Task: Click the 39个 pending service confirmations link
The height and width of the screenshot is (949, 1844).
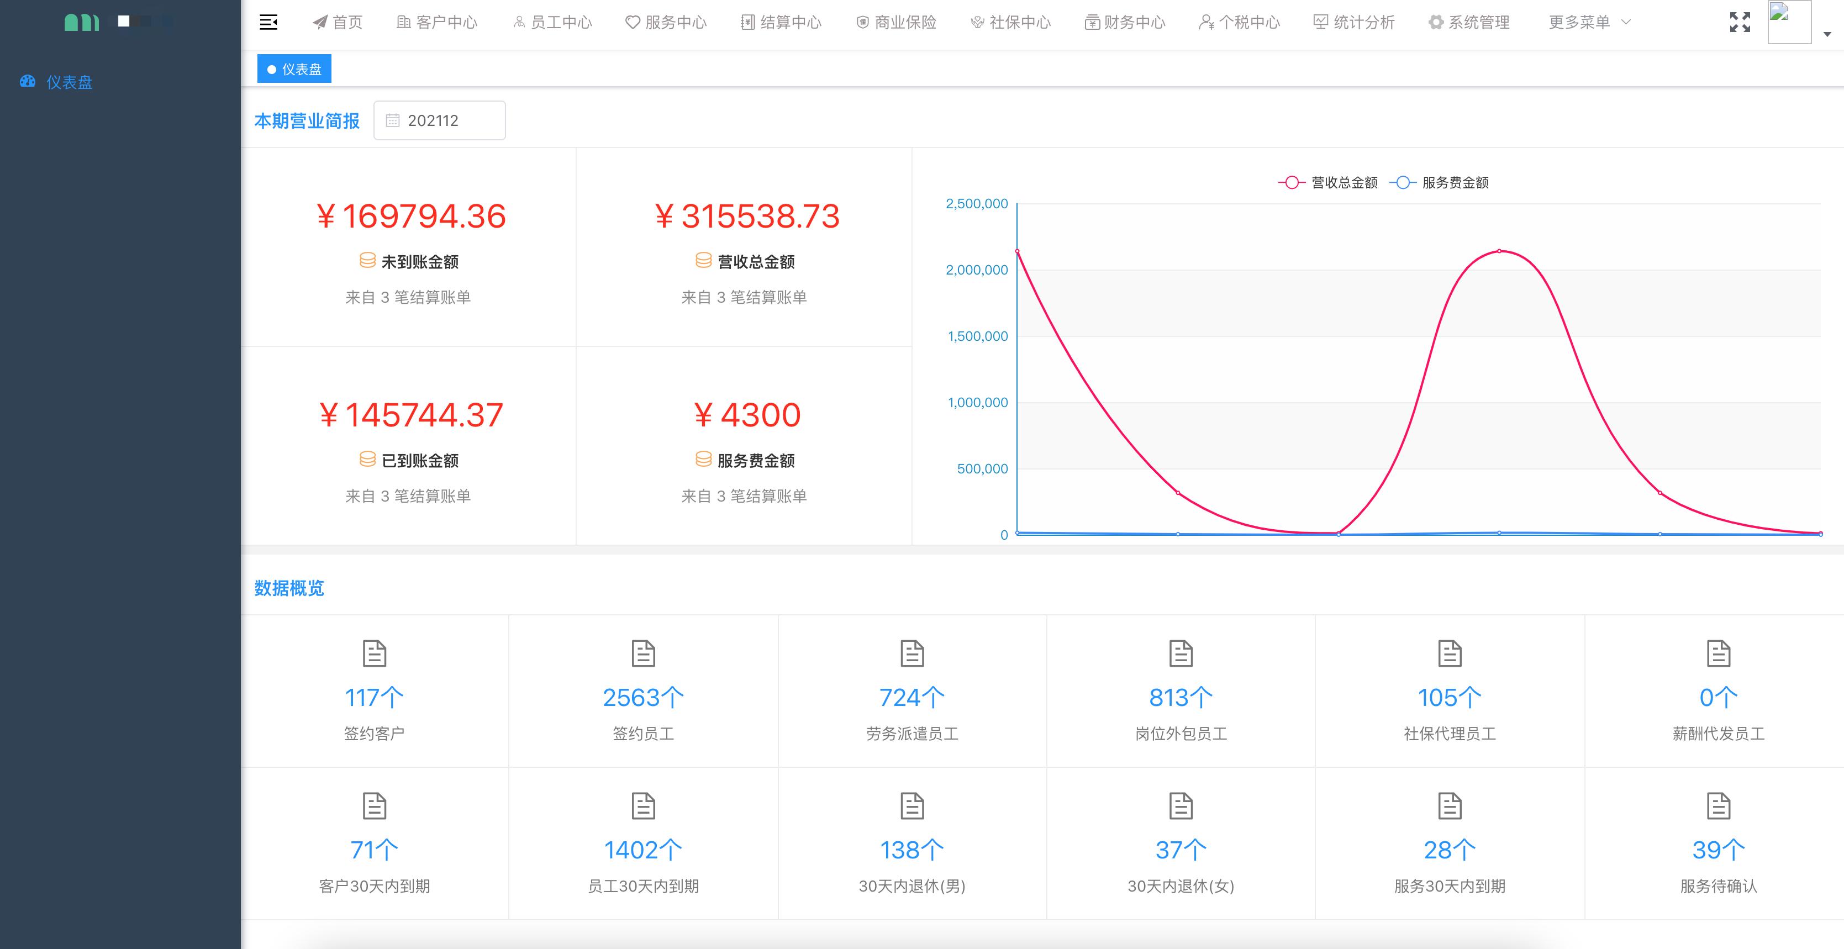Action: 1717,850
